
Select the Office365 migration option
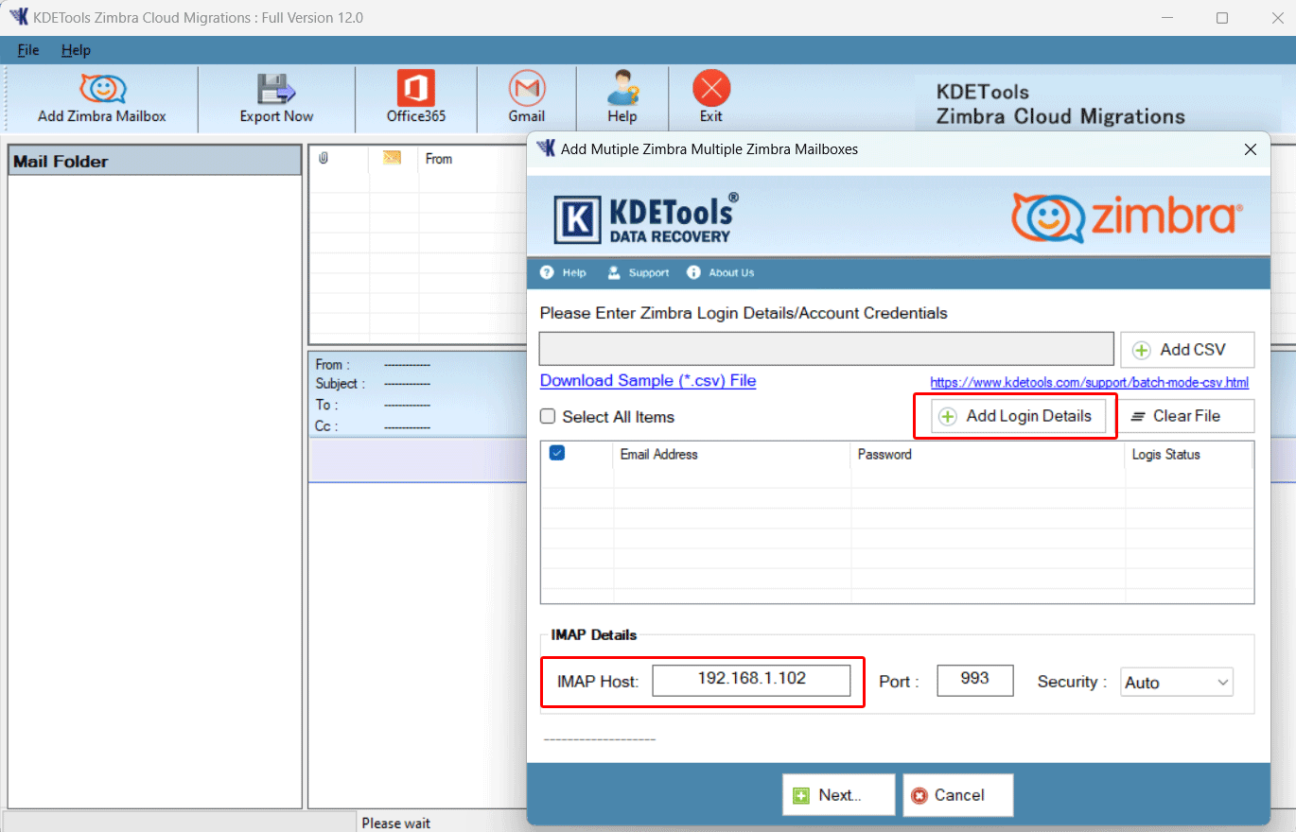pyautogui.click(x=416, y=96)
